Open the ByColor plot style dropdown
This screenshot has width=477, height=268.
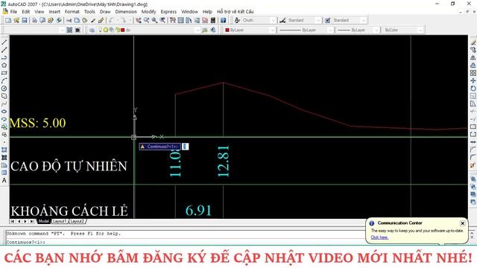402,30
